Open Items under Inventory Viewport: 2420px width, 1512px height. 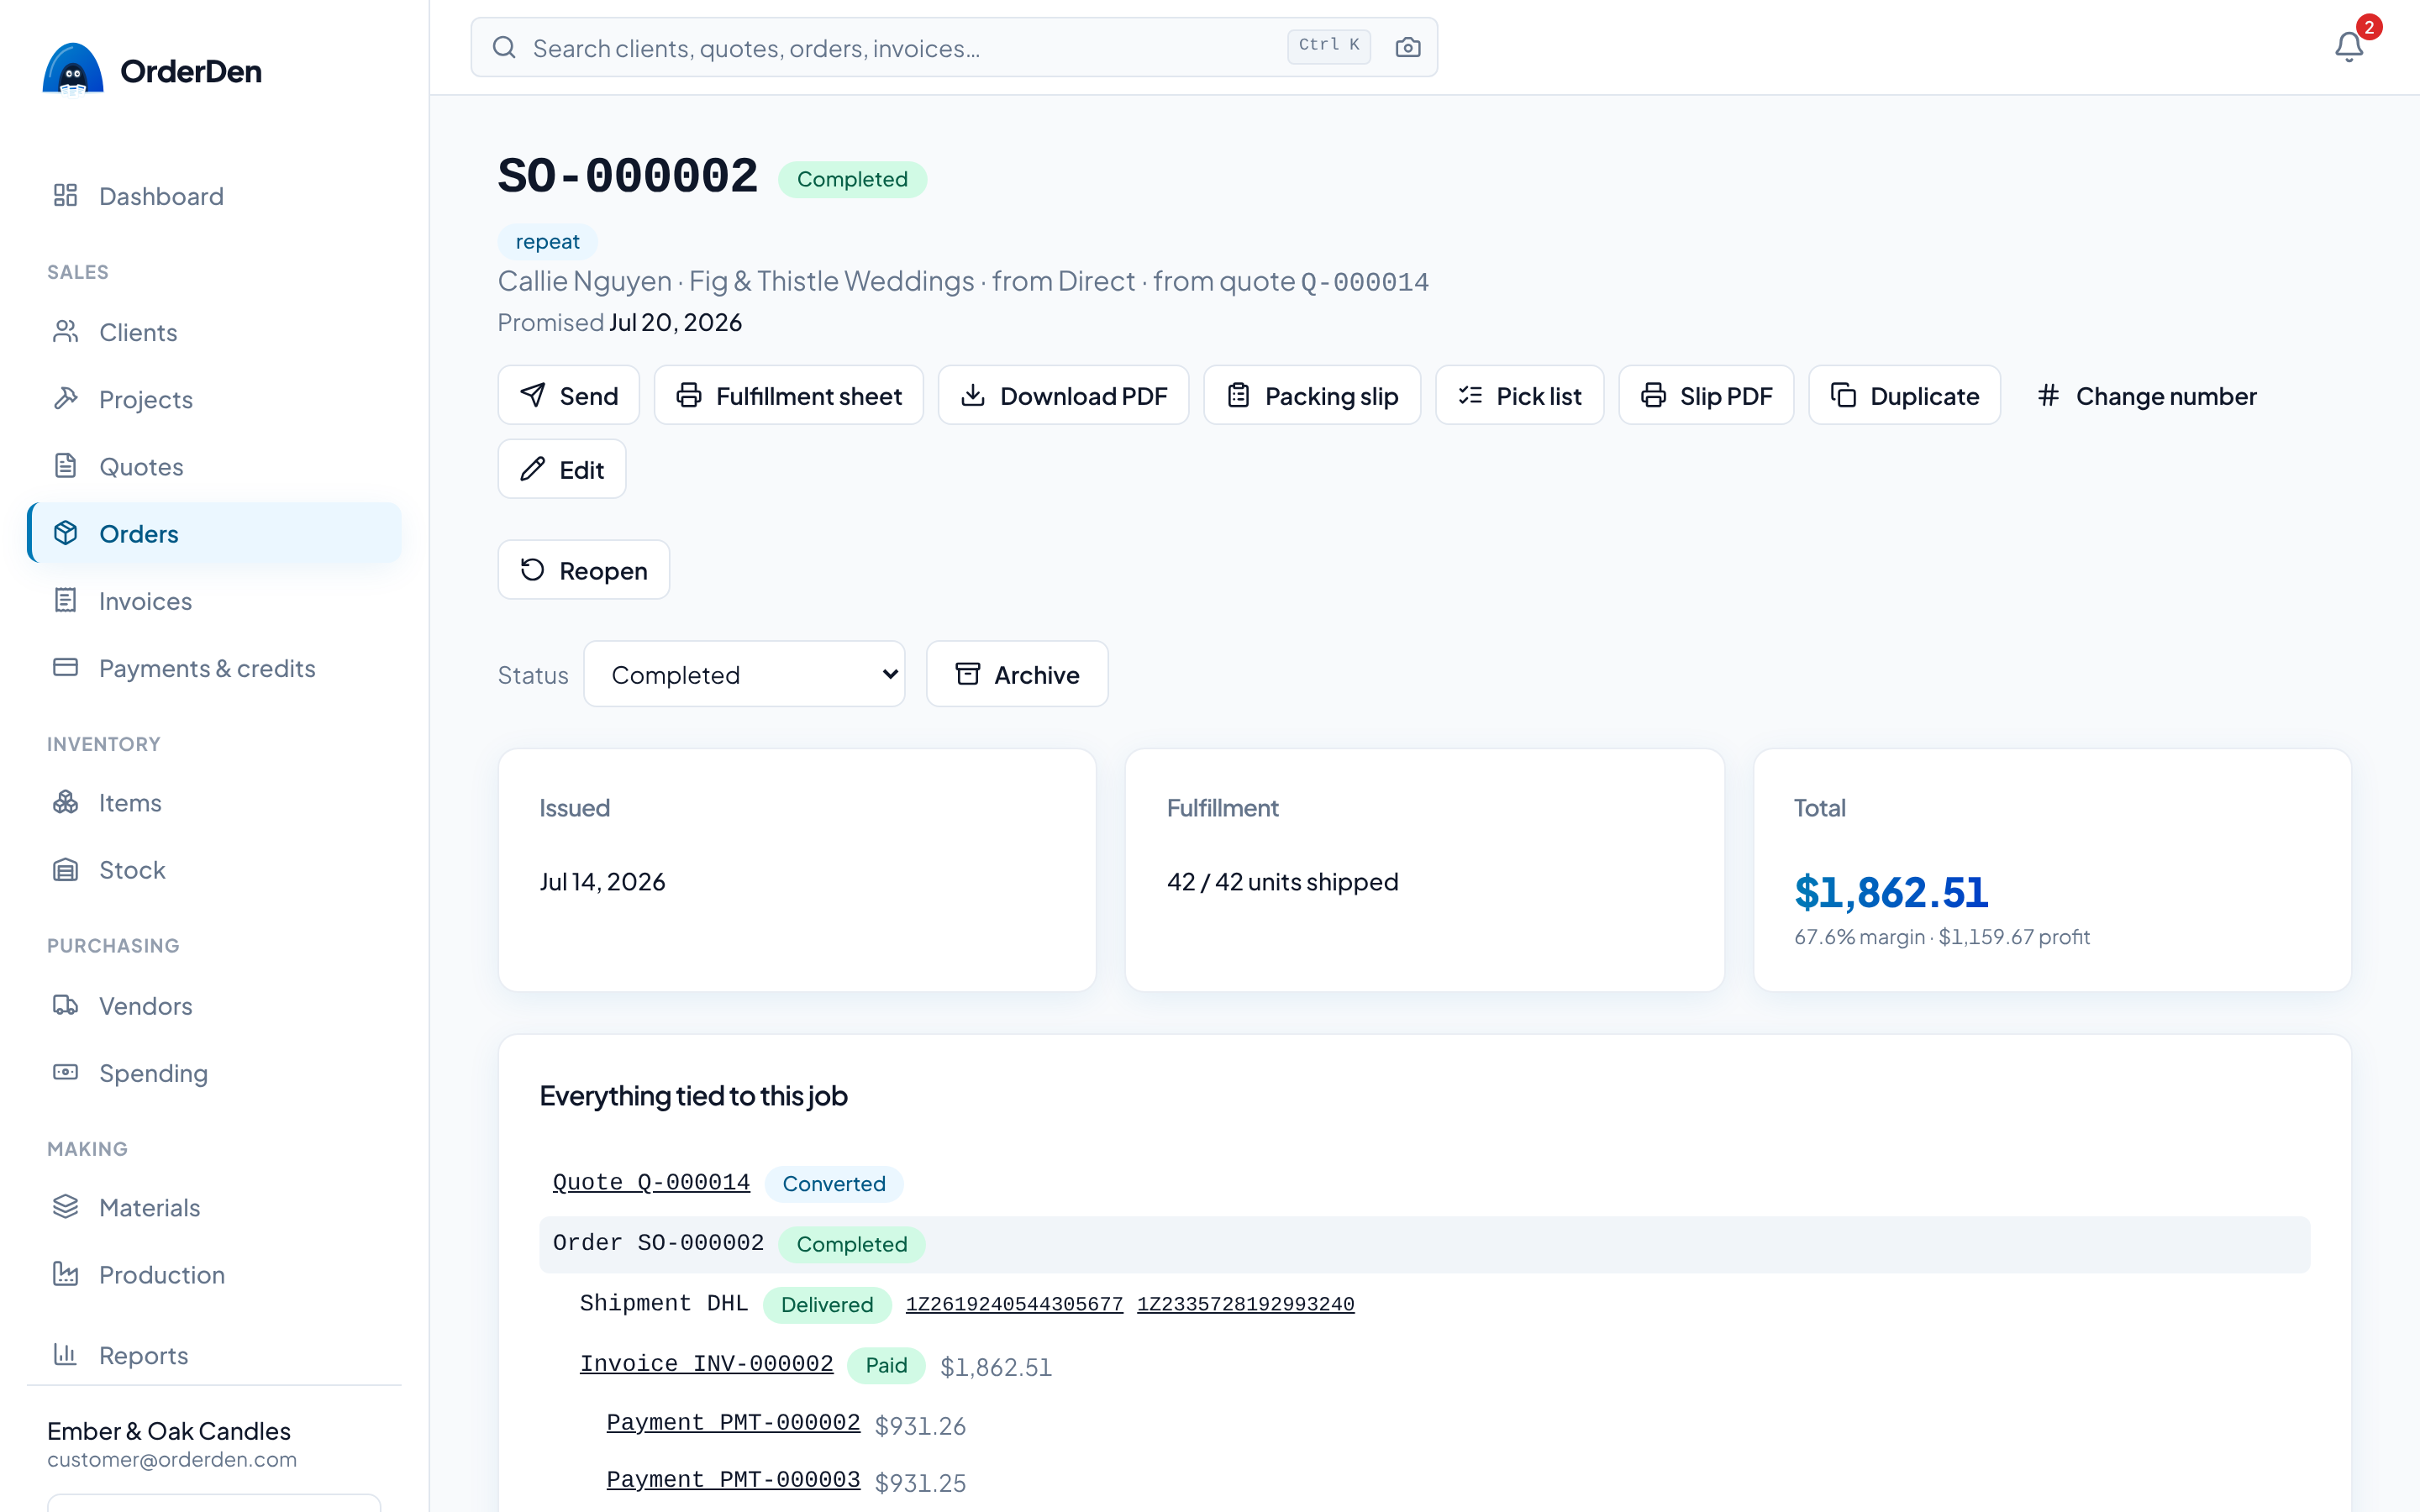click(214, 802)
